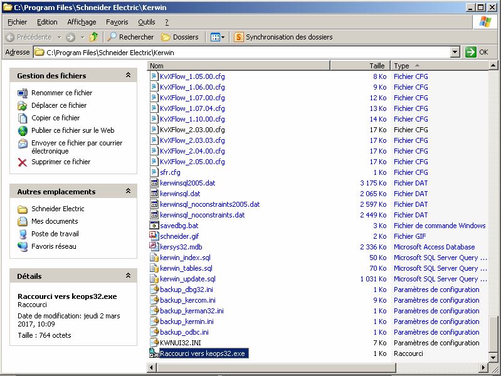Click the Rechercher search icon in toolbar
This screenshot has width=501, height=376.
point(112,37)
